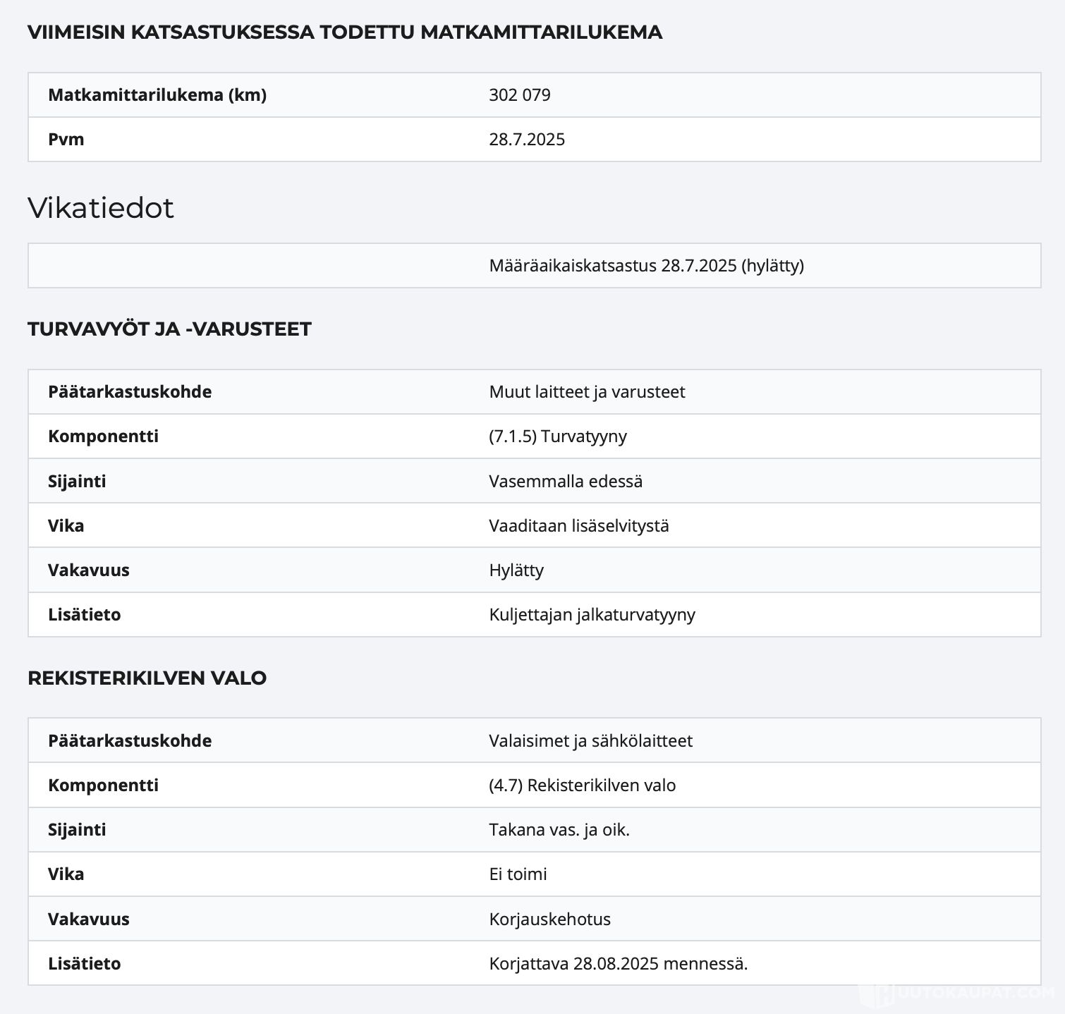Click the odometer reading value 302 079
Viewport: 1065px width, 1014px height.
pos(519,94)
